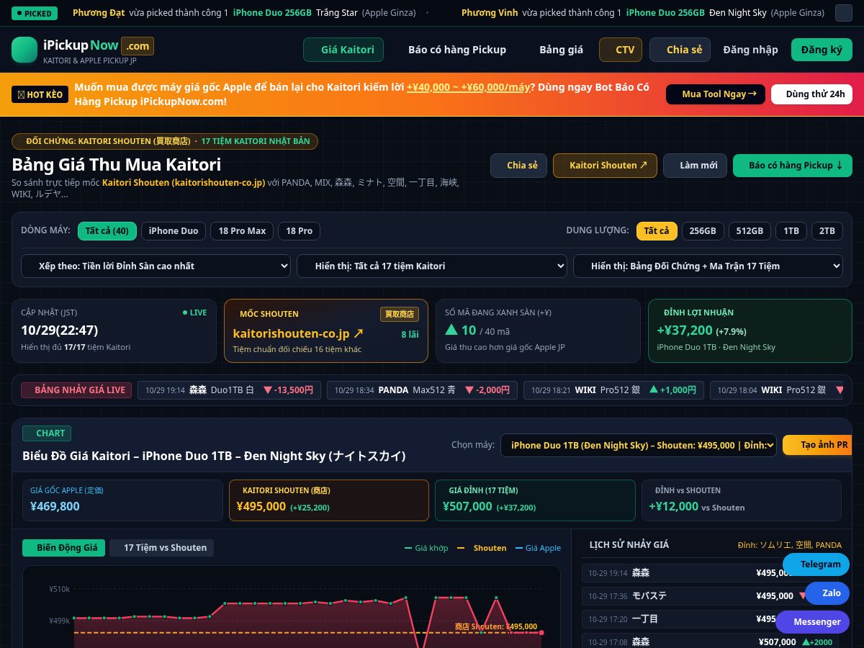This screenshot has width=864, height=648.
Task: Click the green Đăng ký button
Action: 822,50
